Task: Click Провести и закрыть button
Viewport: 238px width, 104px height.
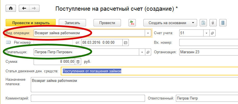Action: coord(31,23)
